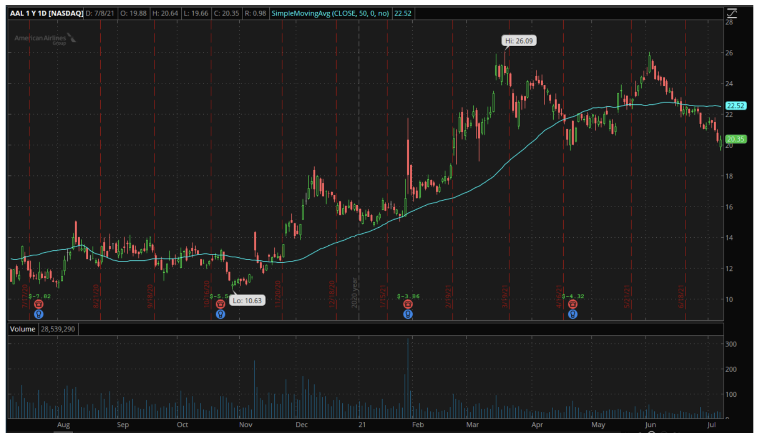Click the Sep label on time axis

pos(123,425)
